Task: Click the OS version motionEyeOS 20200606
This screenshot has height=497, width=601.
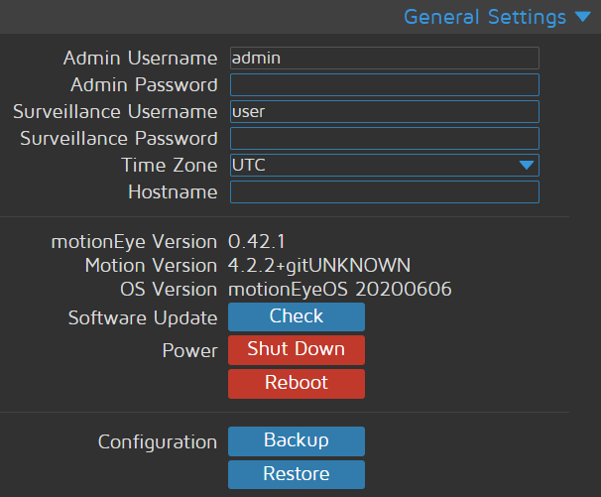Action: [x=340, y=290]
